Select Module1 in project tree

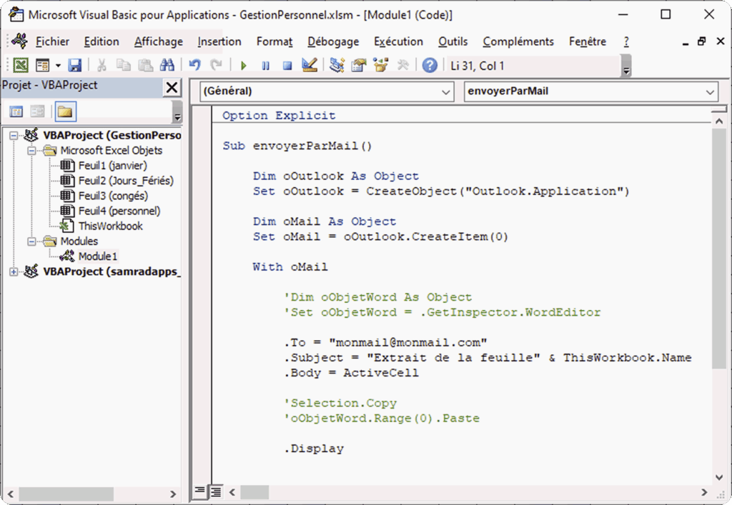click(x=89, y=256)
